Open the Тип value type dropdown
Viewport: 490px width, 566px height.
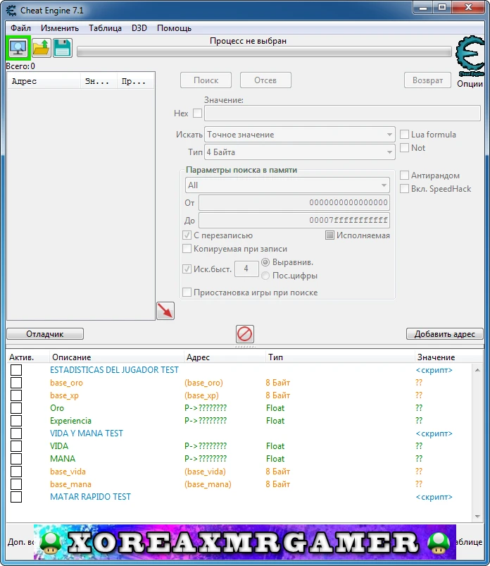(300, 152)
